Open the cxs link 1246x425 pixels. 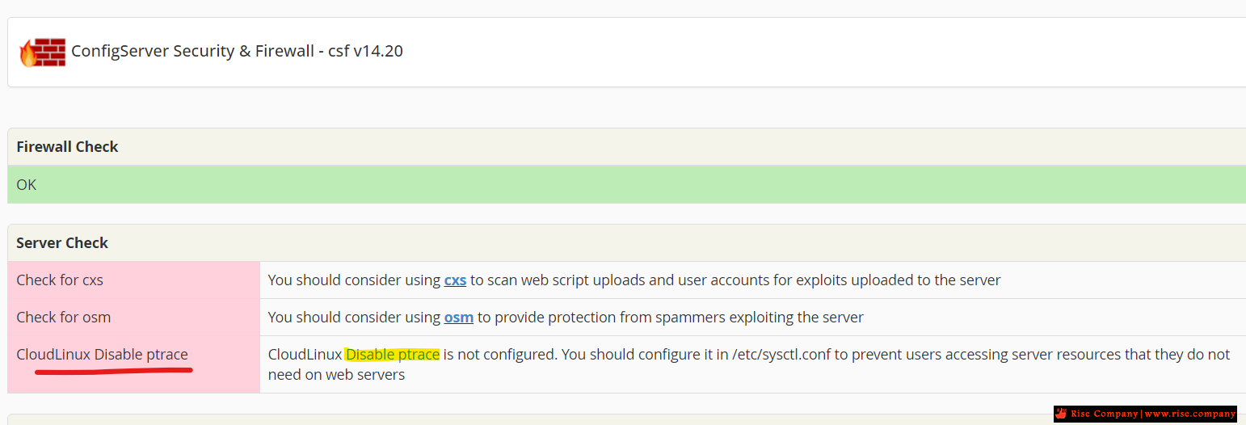pos(455,280)
